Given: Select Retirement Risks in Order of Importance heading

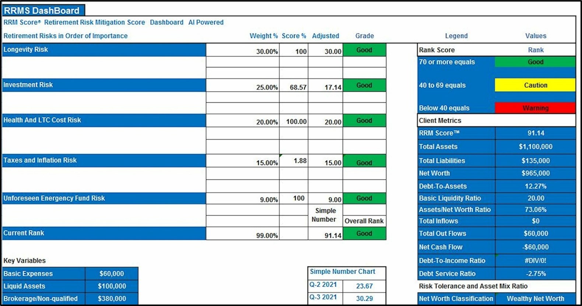Looking at the screenshot, I should click(x=66, y=36).
